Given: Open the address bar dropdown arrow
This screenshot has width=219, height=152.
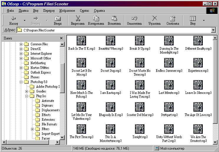Looking at the screenshot, I should click(213, 30).
